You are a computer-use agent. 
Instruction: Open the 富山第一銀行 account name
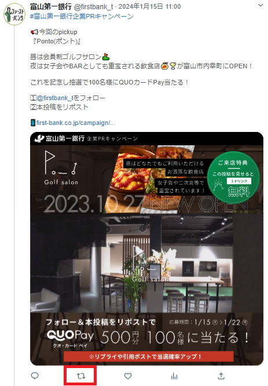pos(51,6)
